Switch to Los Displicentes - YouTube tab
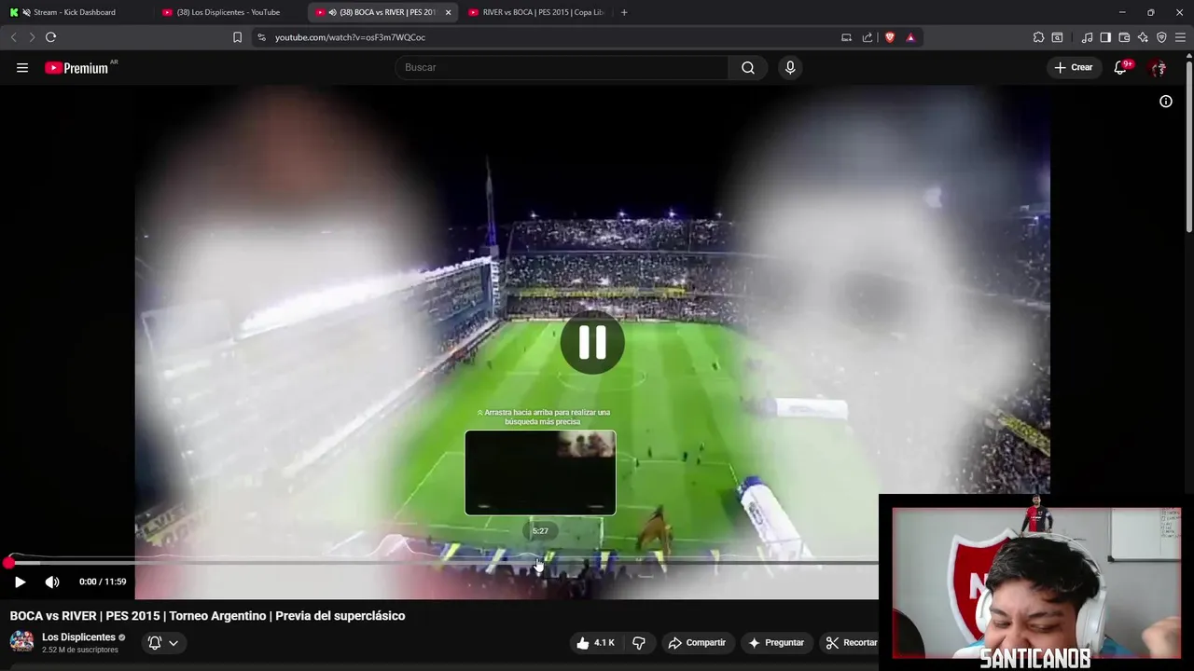This screenshot has height=671, width=1194. click(229, 12)
